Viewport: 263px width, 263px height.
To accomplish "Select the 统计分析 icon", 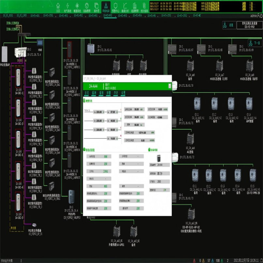I will pyautogui.click(x=144, y=6).
